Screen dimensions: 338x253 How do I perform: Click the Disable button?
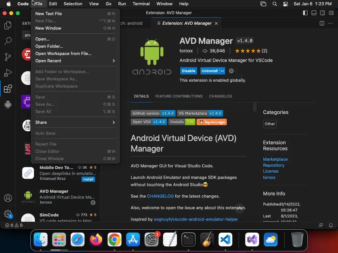coord(188,71)
